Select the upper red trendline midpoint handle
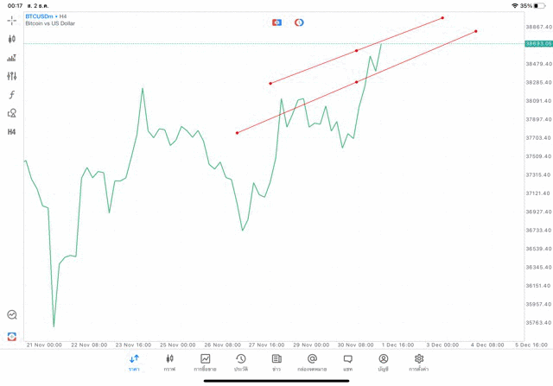This screenshot has width=553, height=386. [357, 51]
